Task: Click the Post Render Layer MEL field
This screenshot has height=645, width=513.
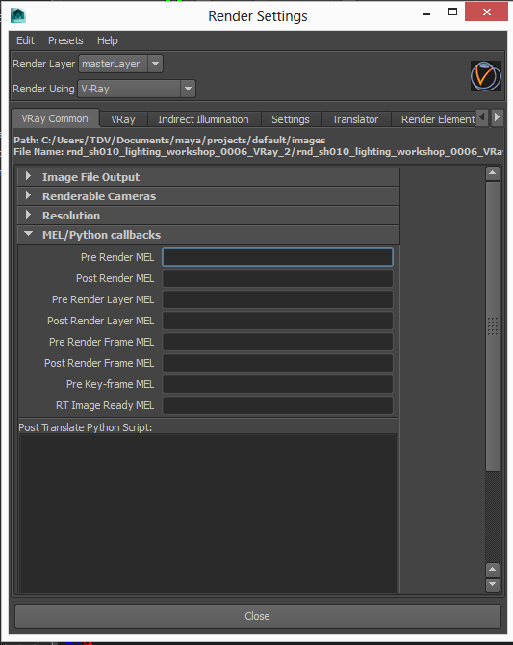Action: pos(278,321)
